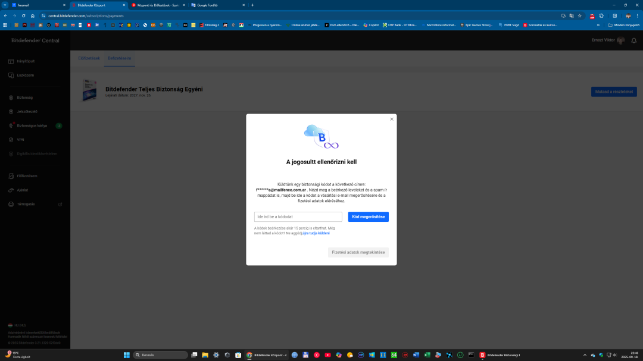
Task: Click the Támogatás sidebar icon
Action: (x=11, y=204)
